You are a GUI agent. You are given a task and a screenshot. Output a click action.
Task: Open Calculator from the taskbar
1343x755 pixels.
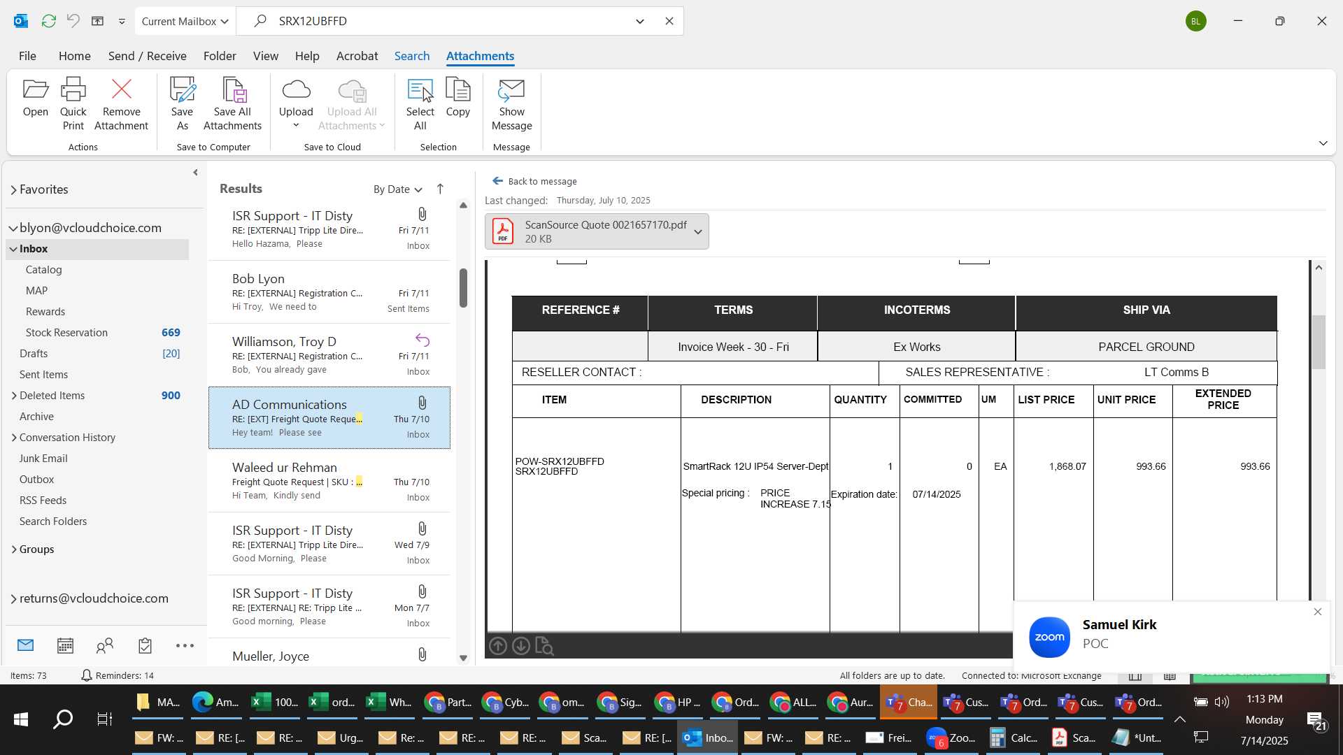[x=1014, y=738]
